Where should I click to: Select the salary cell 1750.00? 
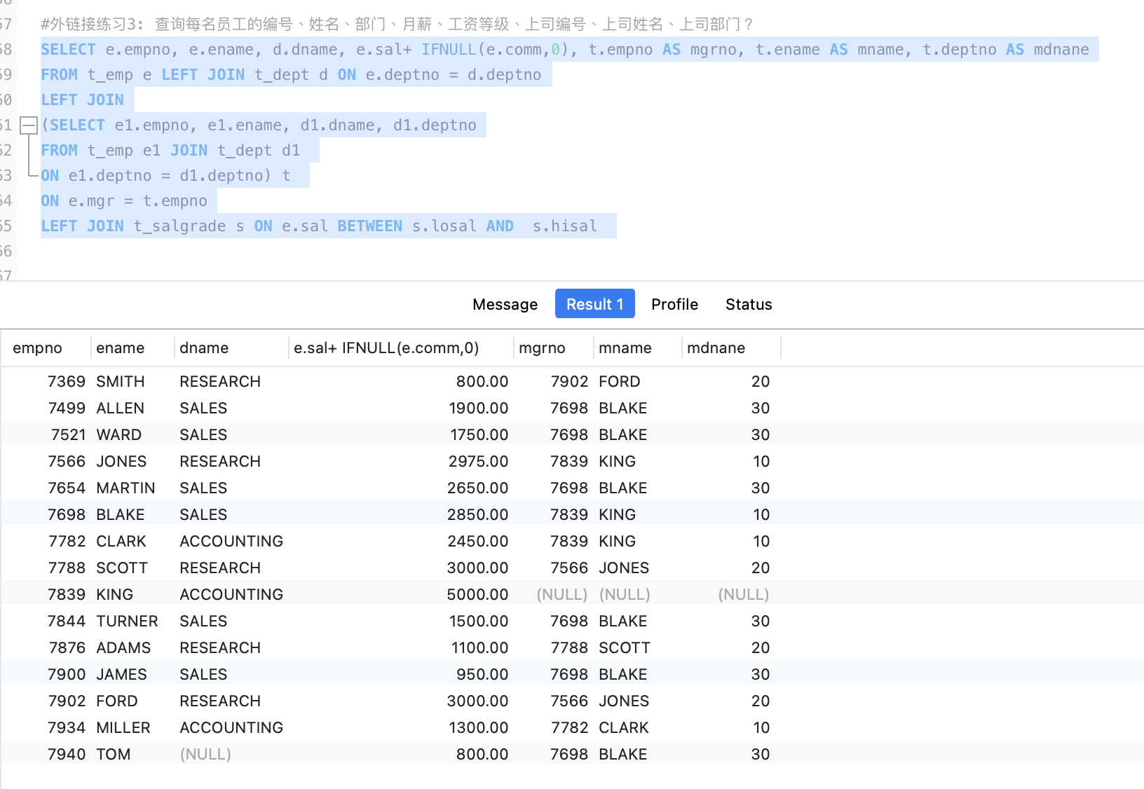479,435
